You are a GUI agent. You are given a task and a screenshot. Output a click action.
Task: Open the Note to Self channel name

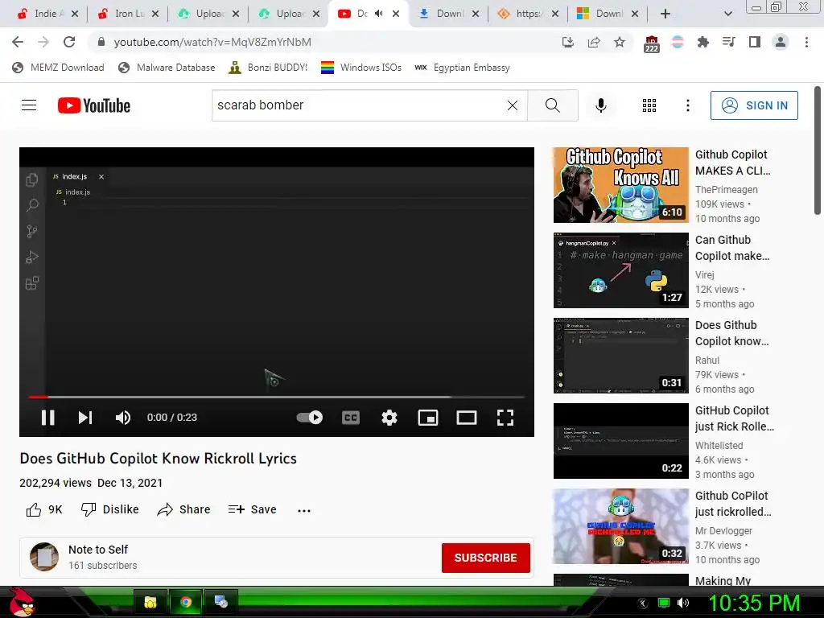(x=97, y=549)
